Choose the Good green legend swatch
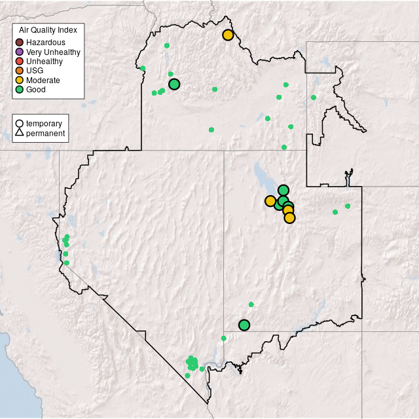Viewport: 419px width, 419px height. [20, 89]
